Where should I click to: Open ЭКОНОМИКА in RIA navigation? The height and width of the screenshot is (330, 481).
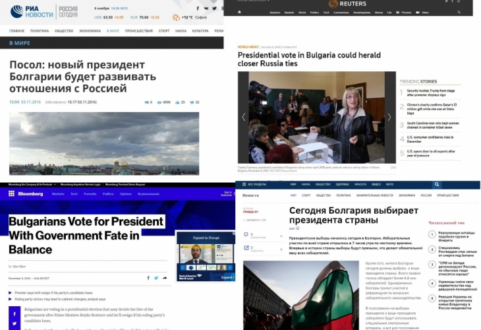coord(90,31)
